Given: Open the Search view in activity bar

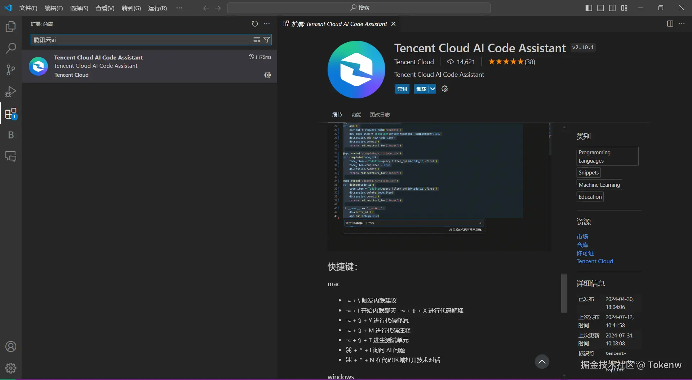Looking at the screenshot, I should 11,48.
